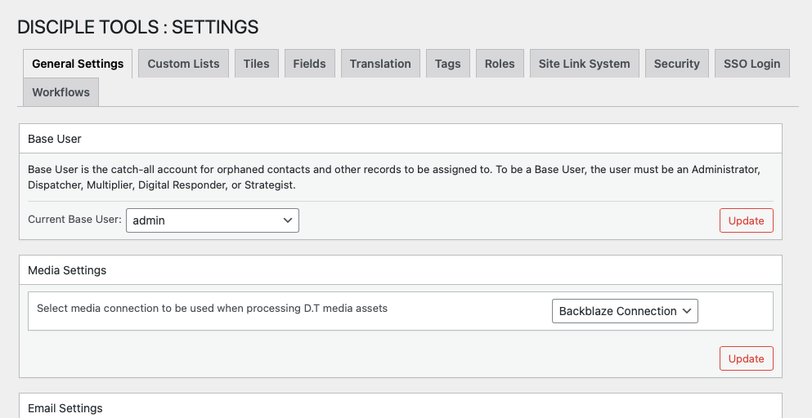Open the Tiles tab
This screenshot has height=418, width=812.
pos(256,64)
